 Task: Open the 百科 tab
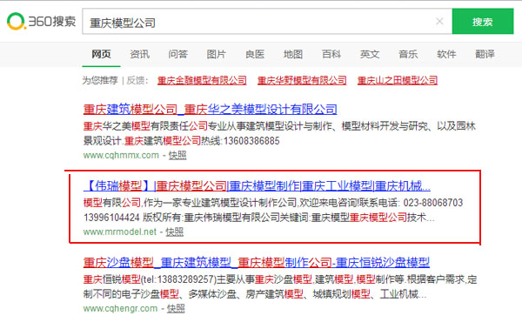pyautogui.click(x=331, y=54)
